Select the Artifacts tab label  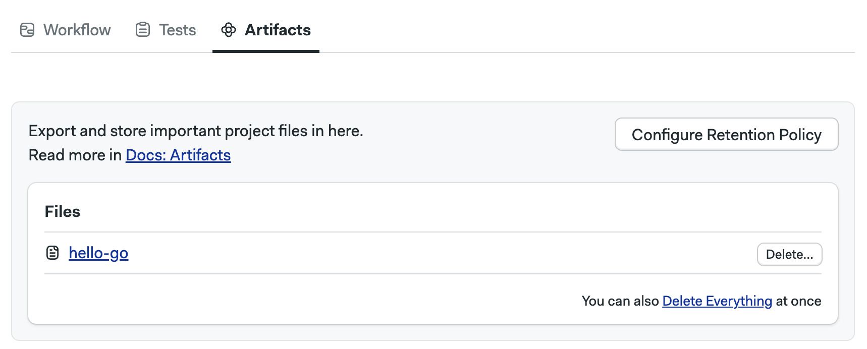coord(278,30)
